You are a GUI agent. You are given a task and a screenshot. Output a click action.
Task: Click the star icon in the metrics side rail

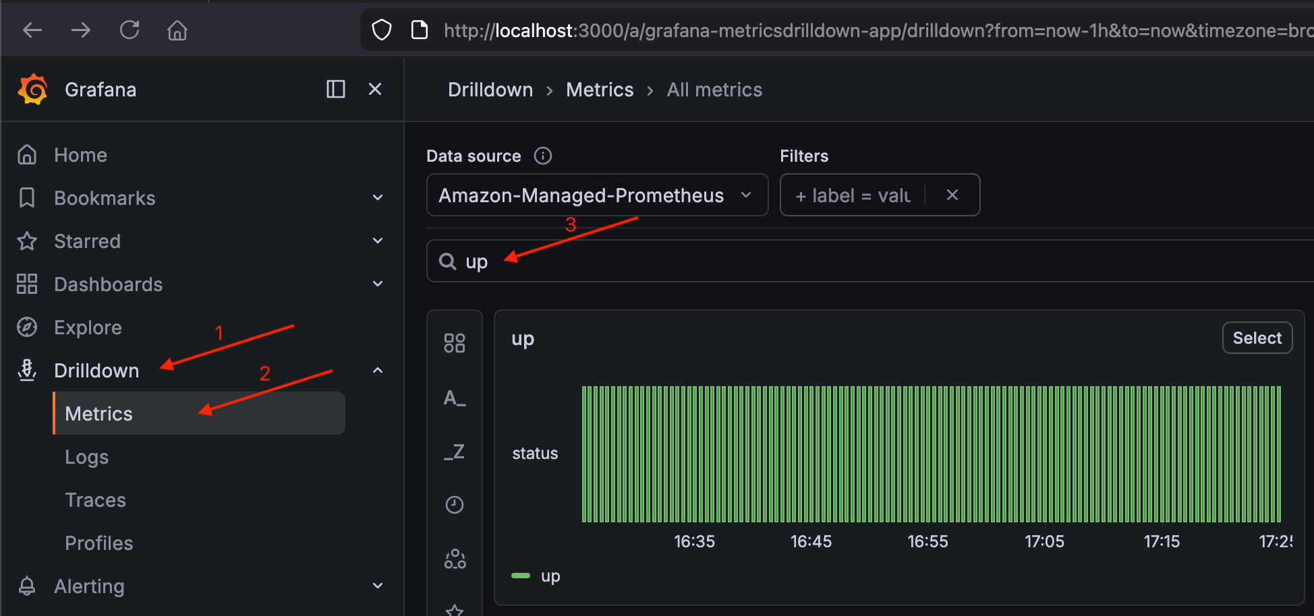tap(455, 610)
